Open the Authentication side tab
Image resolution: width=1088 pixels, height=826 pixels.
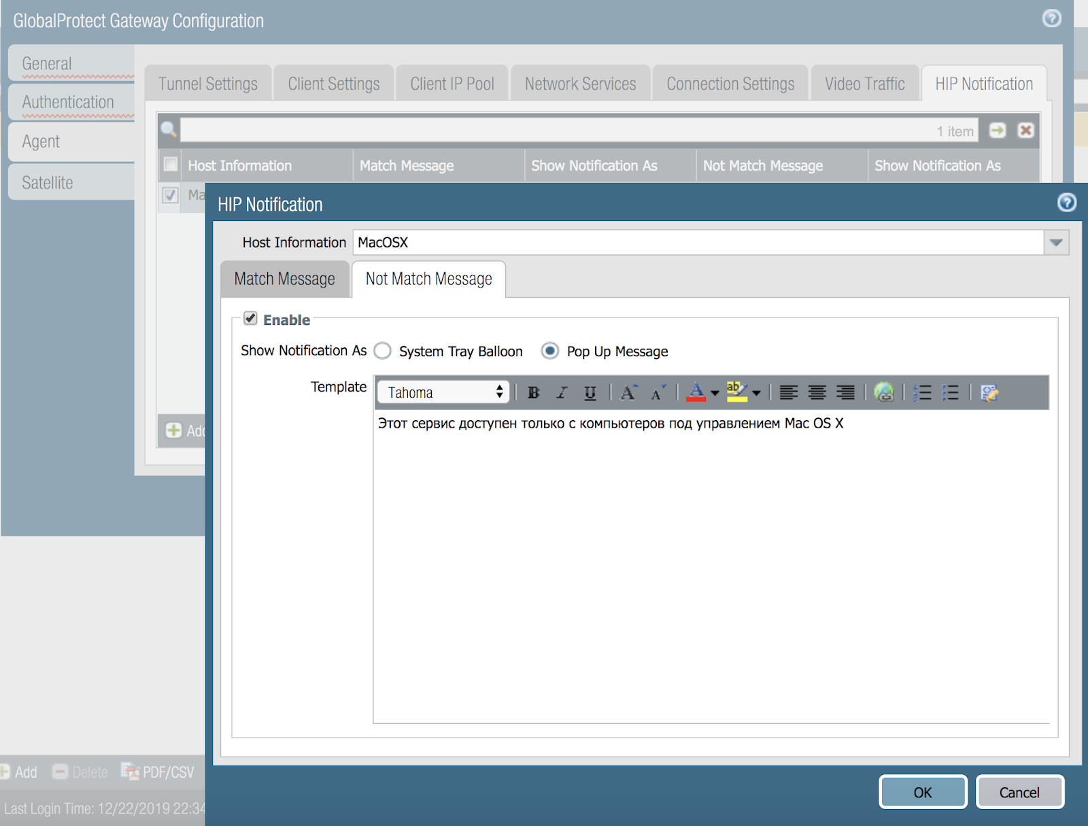coord(71,102)
